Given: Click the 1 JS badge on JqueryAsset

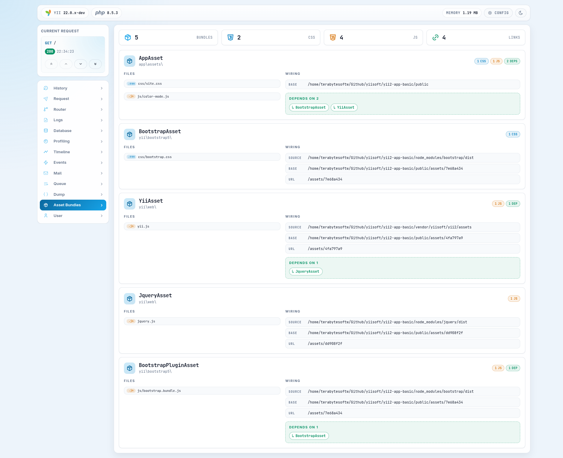Looking at the screenshot, I should click(x=514, y=298).
